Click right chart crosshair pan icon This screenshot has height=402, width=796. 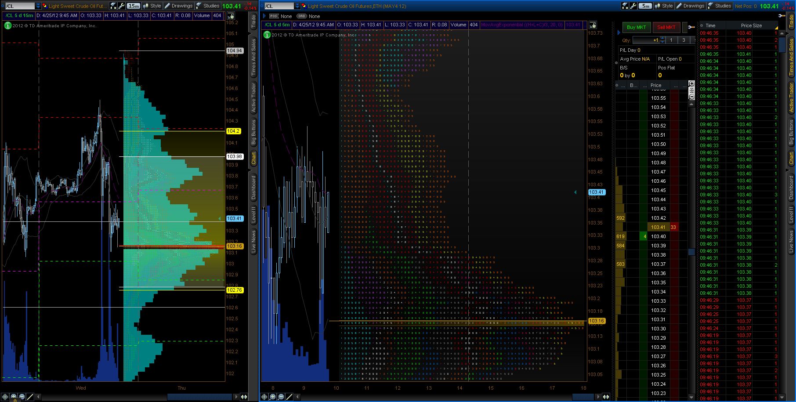pyautogui.click(x=264, y=396)
